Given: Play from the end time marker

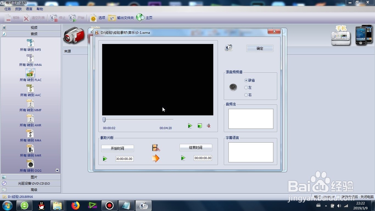Looking at the screenshot, I should point(183,158).
